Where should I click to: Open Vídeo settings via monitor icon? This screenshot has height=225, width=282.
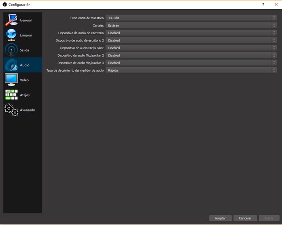click(11, 80)
